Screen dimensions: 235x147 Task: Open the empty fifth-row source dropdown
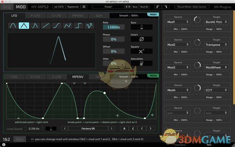point(178,113)
